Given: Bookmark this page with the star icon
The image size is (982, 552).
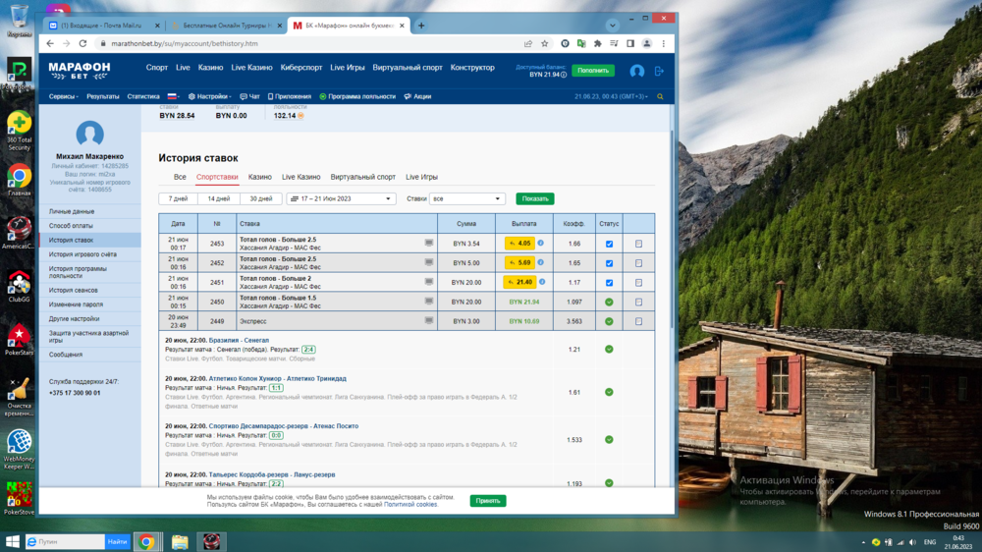Looking at the screenshot, I should click(x=544, y=43).
